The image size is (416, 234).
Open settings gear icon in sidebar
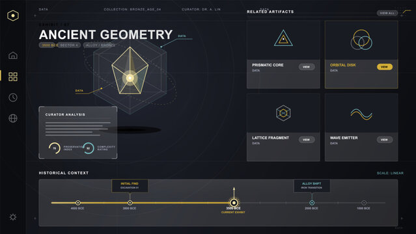[13, 217]
